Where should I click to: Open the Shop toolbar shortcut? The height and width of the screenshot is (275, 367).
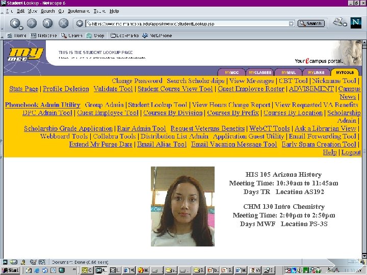pos(95,36)
